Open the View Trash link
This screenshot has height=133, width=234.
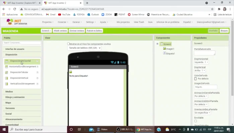(139, 22)
